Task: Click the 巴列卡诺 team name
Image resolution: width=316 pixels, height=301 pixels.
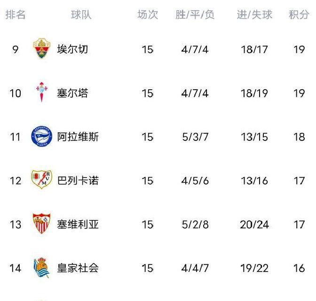Action: pos(78,181)
